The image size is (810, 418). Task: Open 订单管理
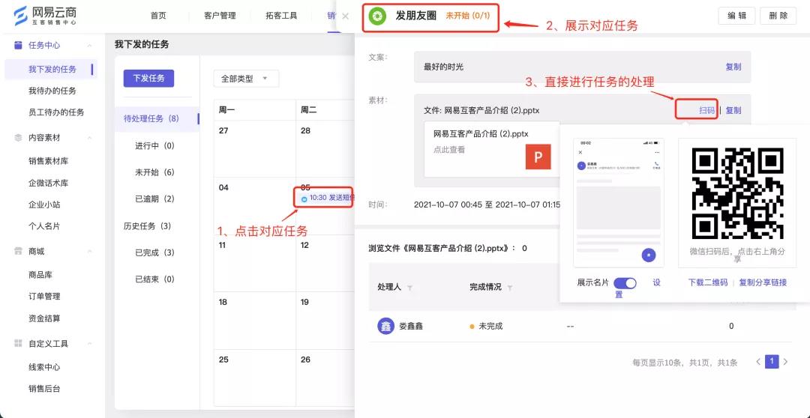point(44,296)
